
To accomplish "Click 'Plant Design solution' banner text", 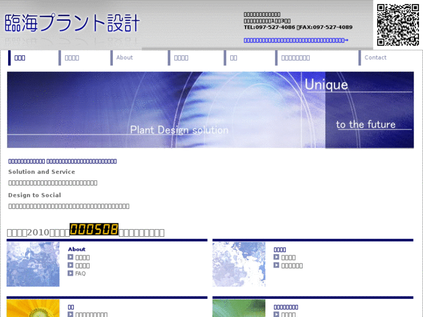I will [179, 130].
